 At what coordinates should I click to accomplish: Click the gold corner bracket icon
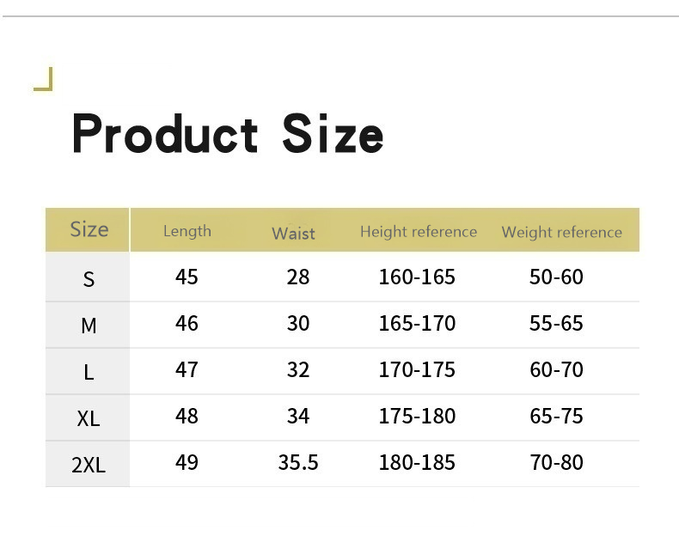tap(44, 80)
